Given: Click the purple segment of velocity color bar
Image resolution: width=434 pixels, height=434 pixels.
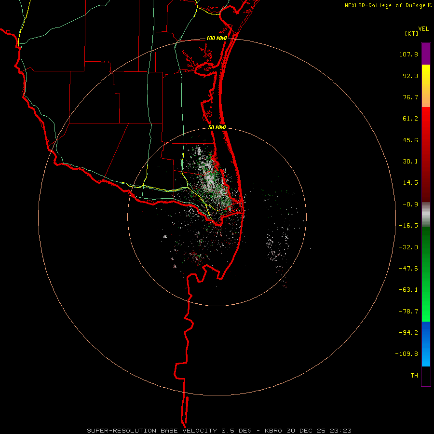Looking at the screenshot, I should coord(426,54).
